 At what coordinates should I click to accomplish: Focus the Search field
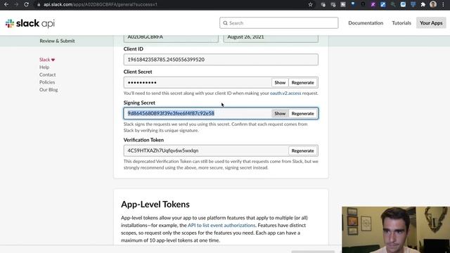click(x=278, y=23)
